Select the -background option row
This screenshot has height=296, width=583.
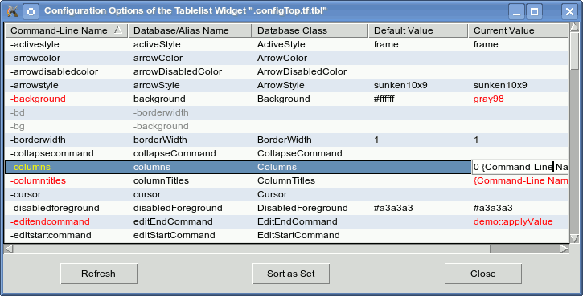pos(286,99)
